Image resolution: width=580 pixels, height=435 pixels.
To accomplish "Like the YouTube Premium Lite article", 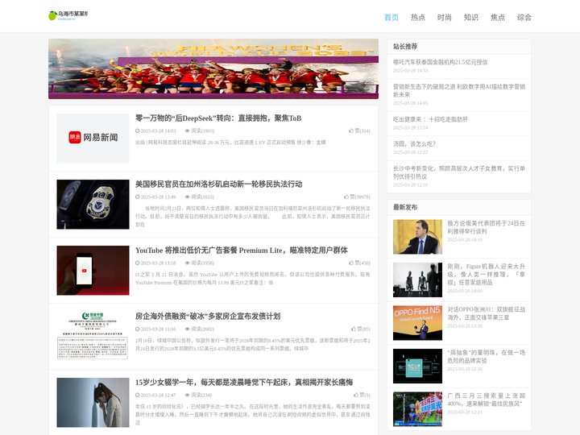I will tap(351, 263).
